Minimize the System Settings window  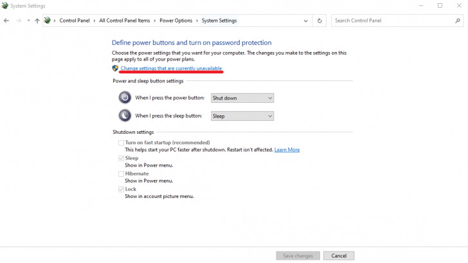[421, 6]
